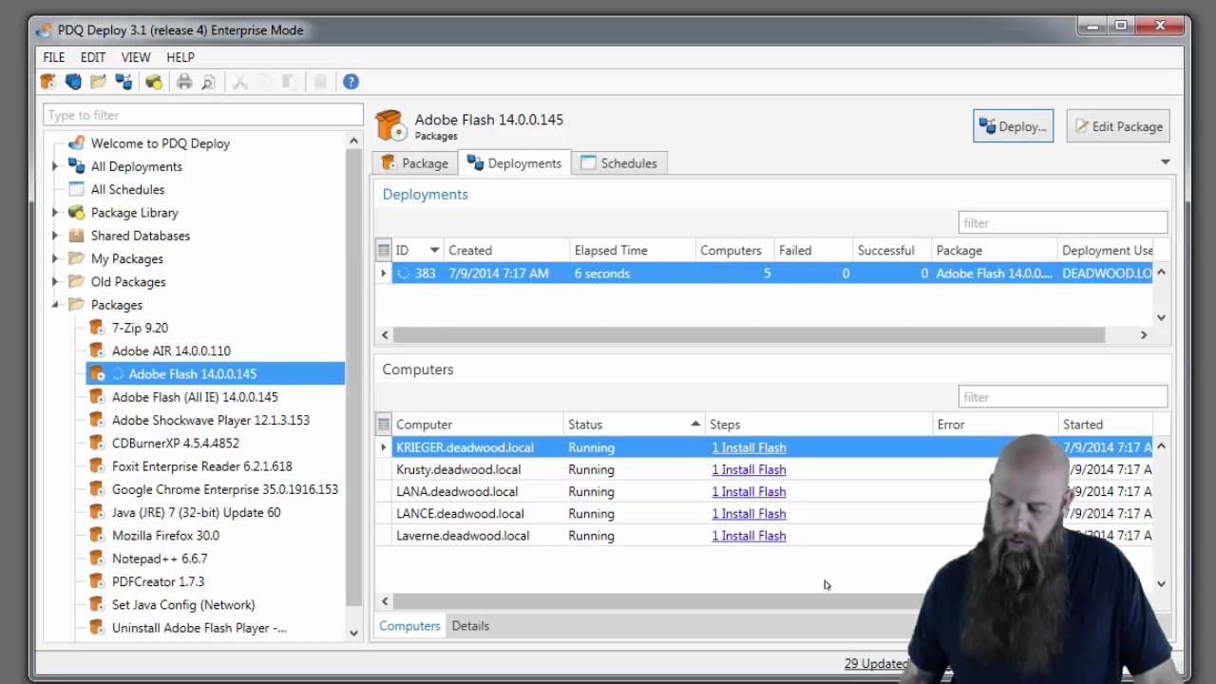The height and width of the screenshot is (684, 1216).
Task: Click the blue computers toolbar icon
Action: tap(73, 82)
